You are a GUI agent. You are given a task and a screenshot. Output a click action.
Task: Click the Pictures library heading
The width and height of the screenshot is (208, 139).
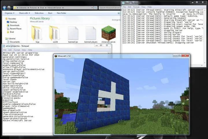point(40,18)
